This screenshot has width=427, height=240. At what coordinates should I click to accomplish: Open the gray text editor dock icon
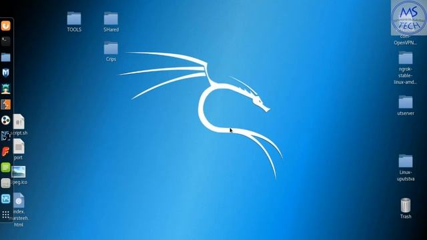tap(6, 183)
